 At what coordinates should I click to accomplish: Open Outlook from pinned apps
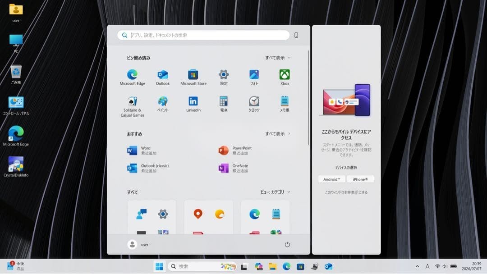162,77
